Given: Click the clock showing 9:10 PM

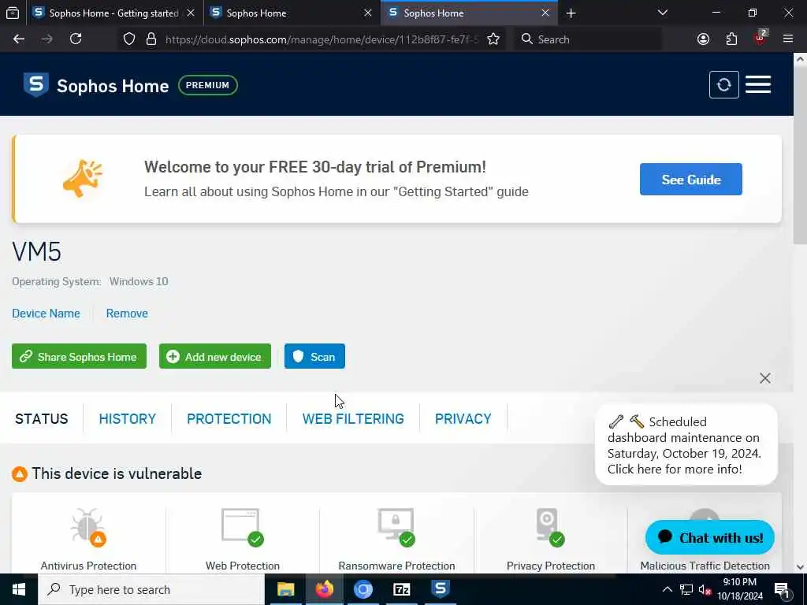Looking at the screenshot, I should click(739, 582).
